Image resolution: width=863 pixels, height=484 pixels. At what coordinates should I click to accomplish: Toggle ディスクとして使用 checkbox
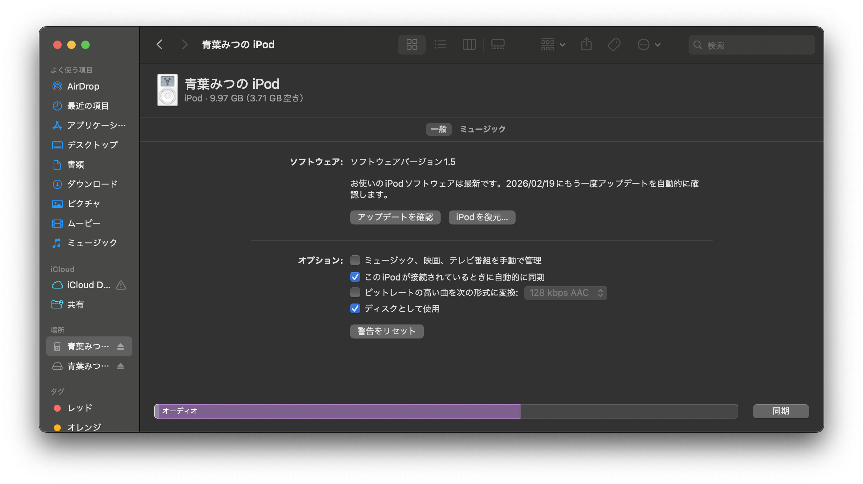coord(355,308)
